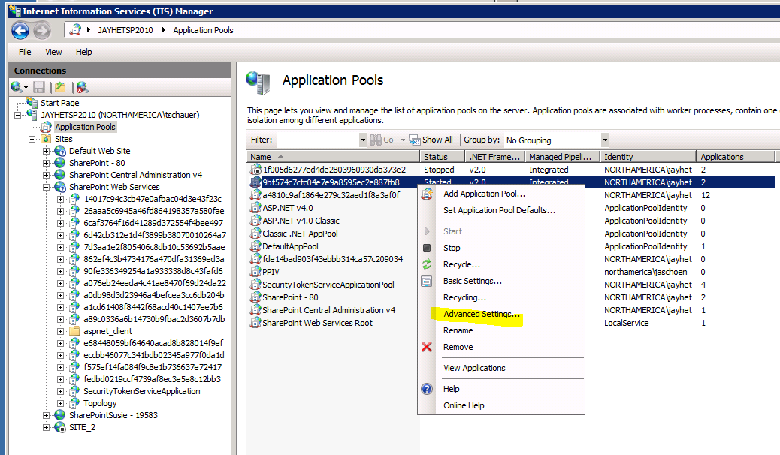Image resolution: width=780 pixels, height=455 pixels.
Task: Sort by the Applications column header
Action: pyautogui.click(x=735, y=157)
